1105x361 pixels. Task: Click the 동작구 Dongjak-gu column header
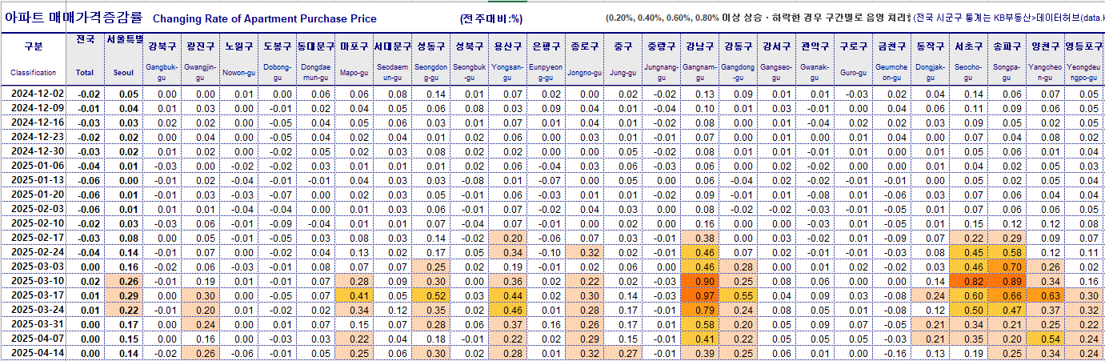930,58
